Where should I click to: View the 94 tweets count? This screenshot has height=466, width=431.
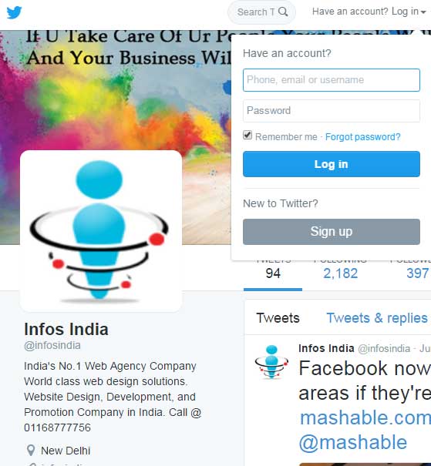[273, 273]
